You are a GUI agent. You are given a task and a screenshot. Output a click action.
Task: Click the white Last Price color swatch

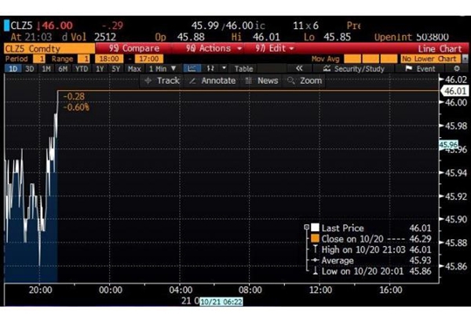pyautogui.click(x=315, y=227)
